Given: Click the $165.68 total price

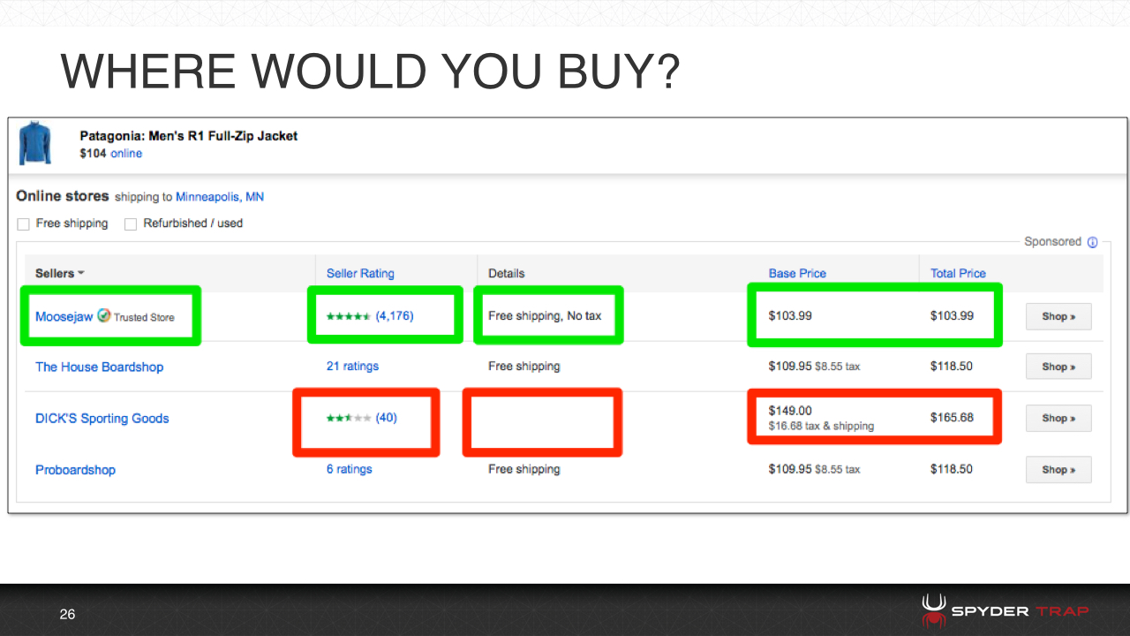Looking at the screenshot, I should [952, 417].
